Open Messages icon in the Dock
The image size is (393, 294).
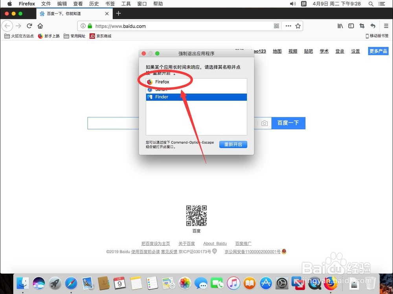[201, 283]
